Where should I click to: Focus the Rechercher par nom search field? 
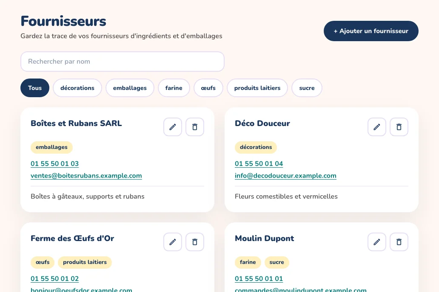coord(123,62)
